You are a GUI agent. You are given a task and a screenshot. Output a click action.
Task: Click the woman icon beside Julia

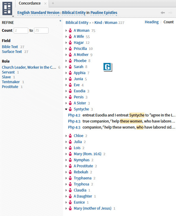click(x=70, y=142)
